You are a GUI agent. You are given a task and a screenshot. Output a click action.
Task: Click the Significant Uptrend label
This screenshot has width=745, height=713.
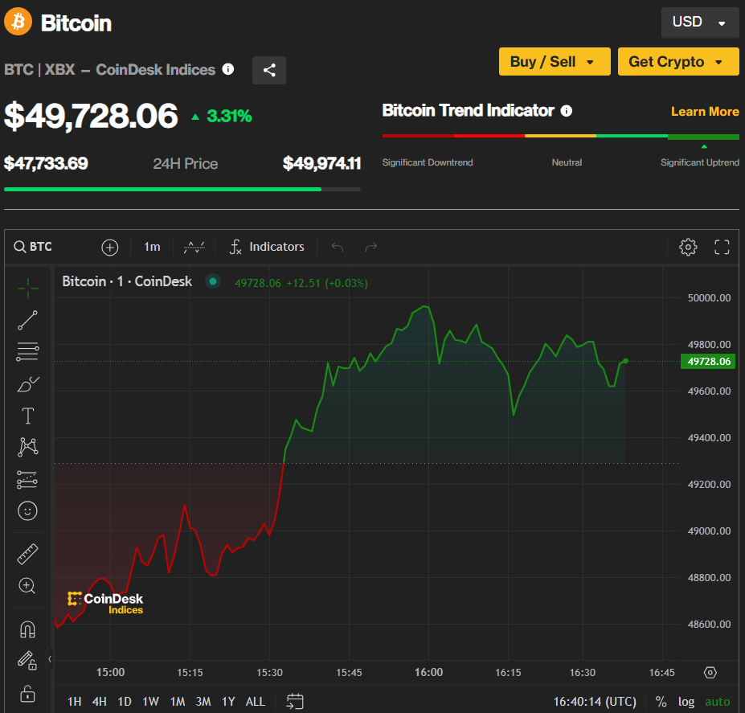pos(700,162)
